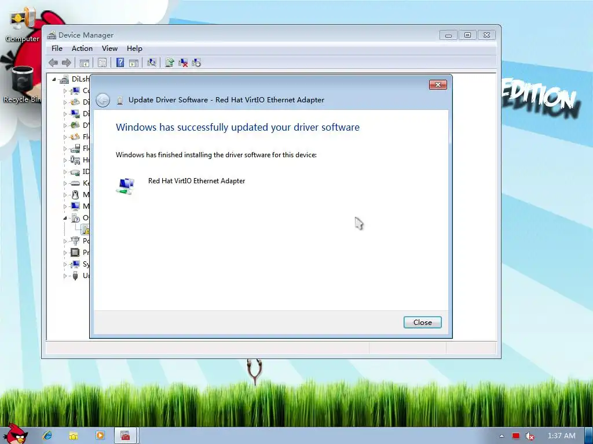Open Properties from the Device Manager toolbar
The height and width of the screenshot is (444, 593).
click(x=102, y=62)
